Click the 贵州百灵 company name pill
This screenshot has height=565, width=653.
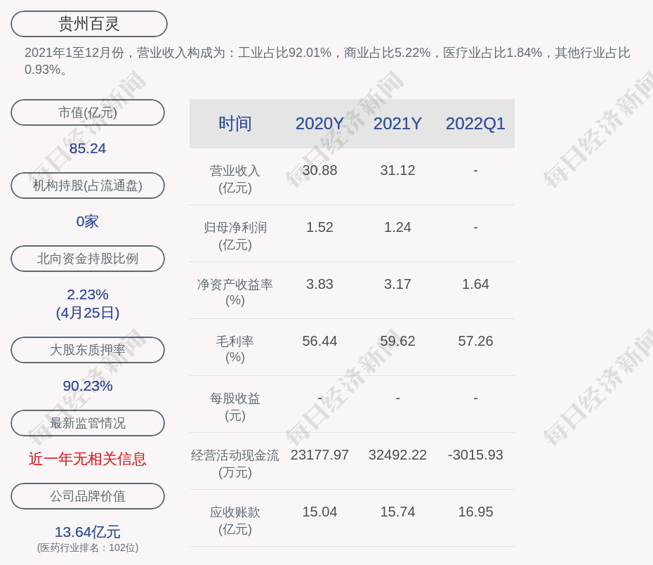coord(88,24)
